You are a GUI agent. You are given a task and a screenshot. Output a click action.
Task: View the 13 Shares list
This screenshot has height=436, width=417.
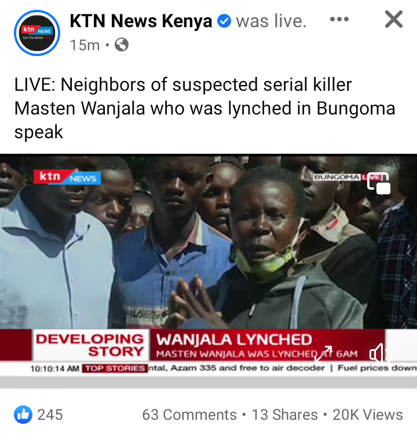(285, 415)
